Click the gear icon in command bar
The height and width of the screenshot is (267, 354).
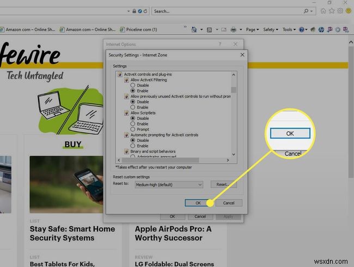coord(338,29)
